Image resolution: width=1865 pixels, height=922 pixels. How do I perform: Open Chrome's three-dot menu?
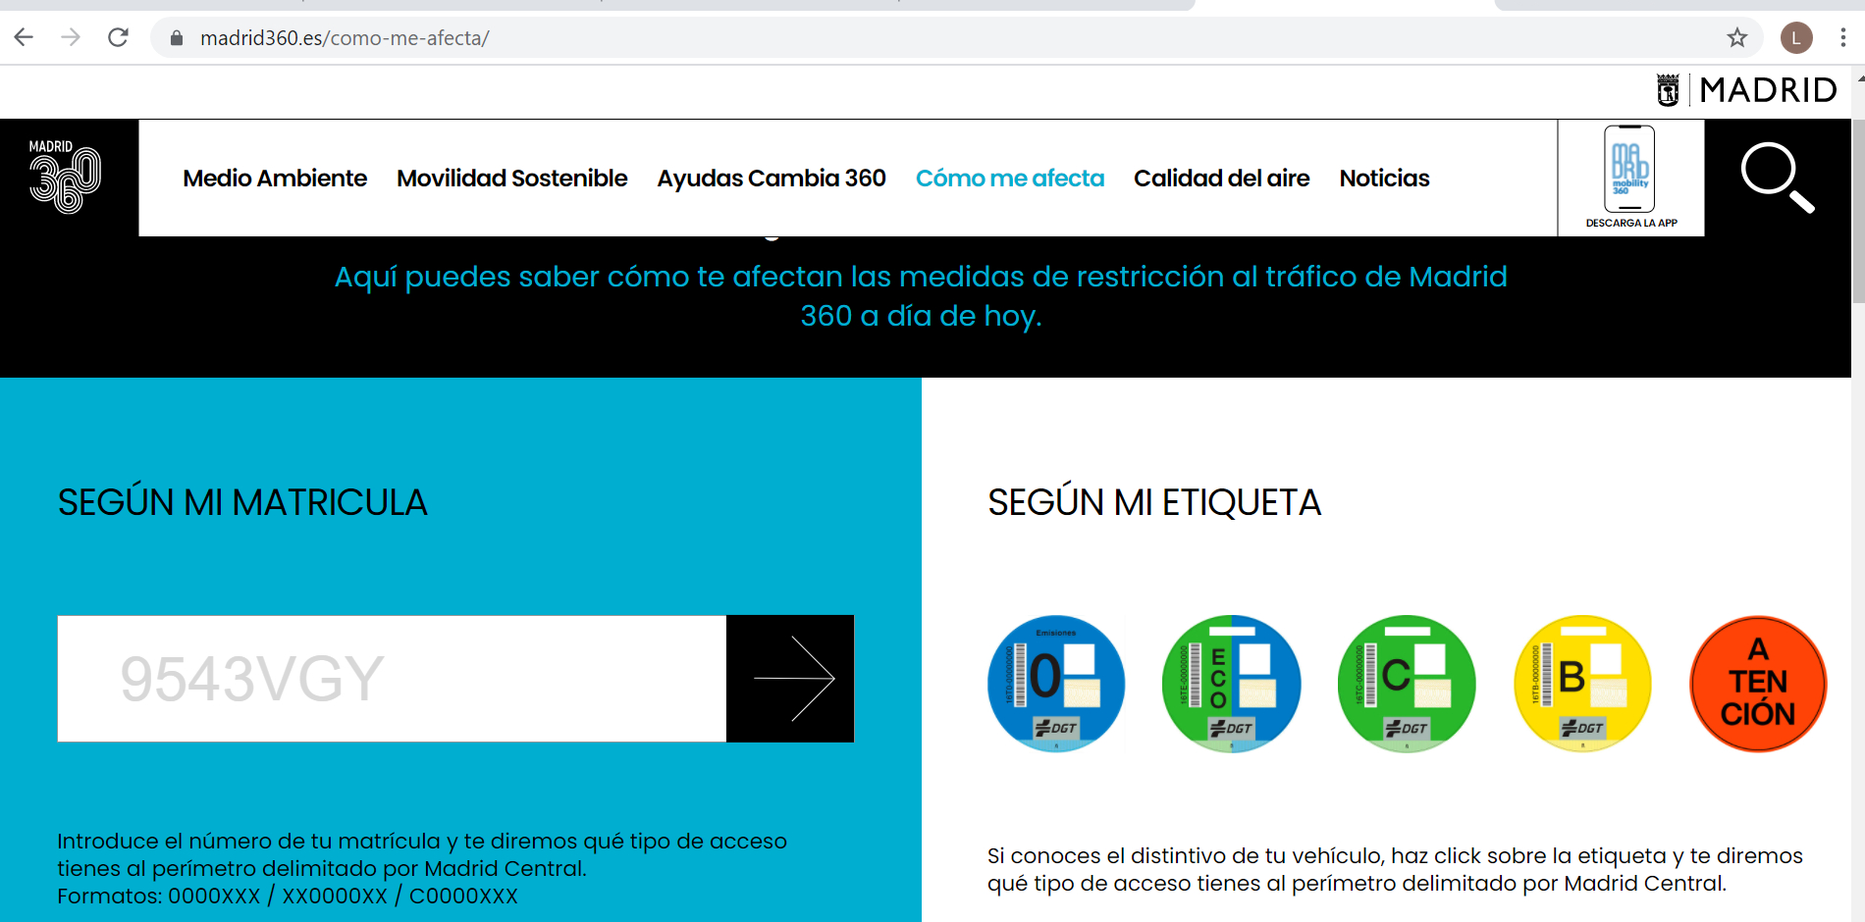point(1843,37)
